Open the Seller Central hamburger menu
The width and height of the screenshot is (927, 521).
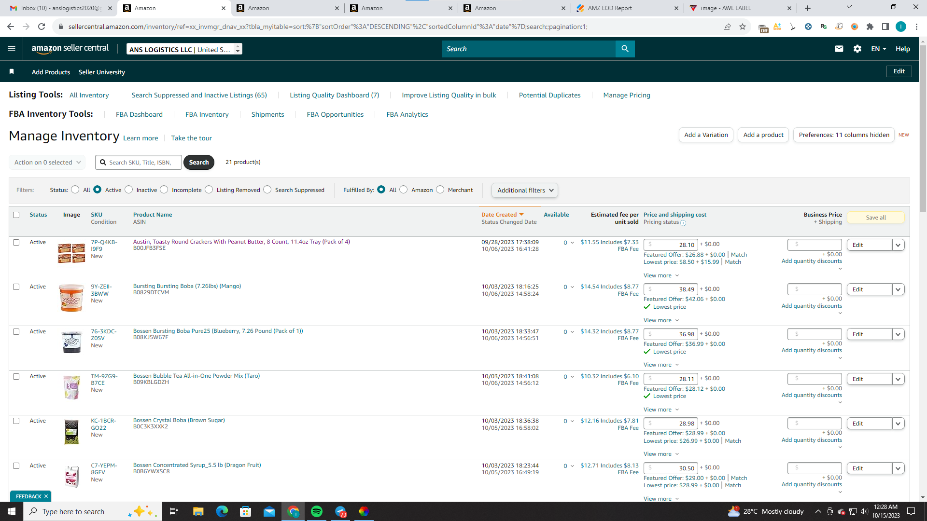(x=12, y=49)
